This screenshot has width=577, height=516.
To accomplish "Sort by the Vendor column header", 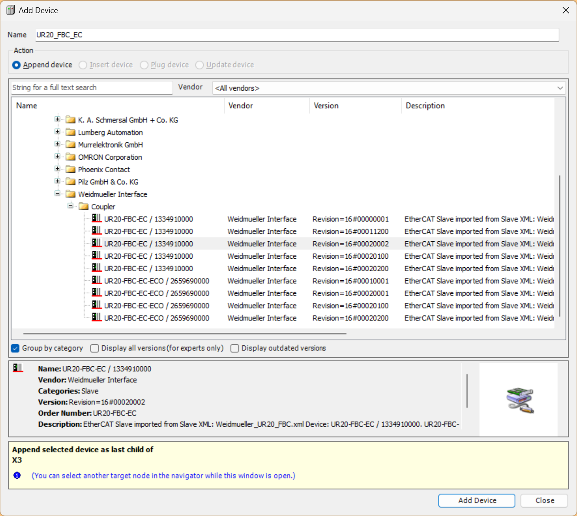I will (x=267, y=105).
